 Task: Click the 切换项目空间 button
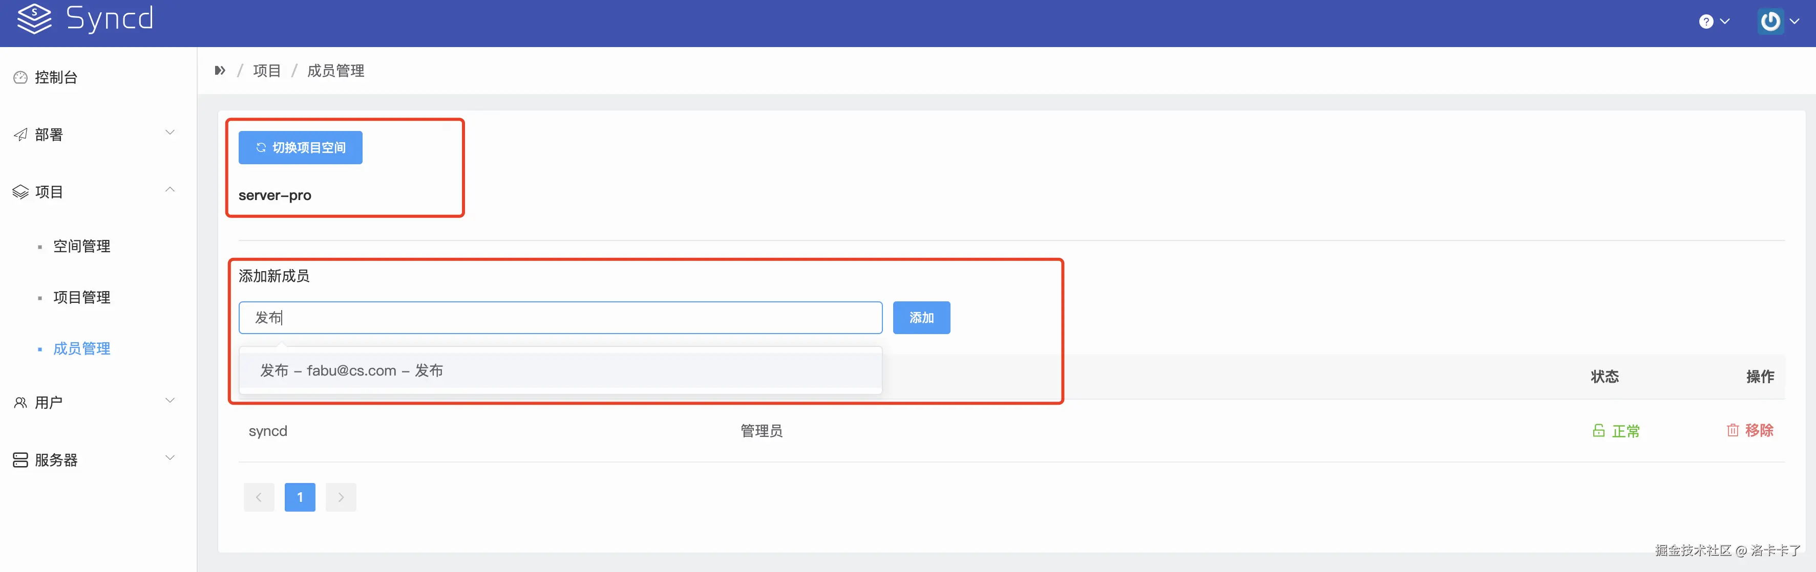coord(300,148)
